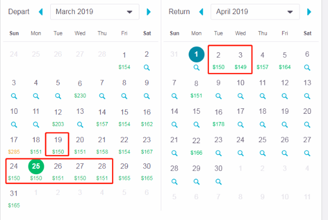Go to previous month in Return calendar
The height and width of the screenshot is (220, 328).
tap(201, 12)
